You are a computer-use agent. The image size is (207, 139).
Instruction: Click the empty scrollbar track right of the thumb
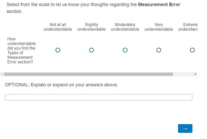[x=183, y=74]
